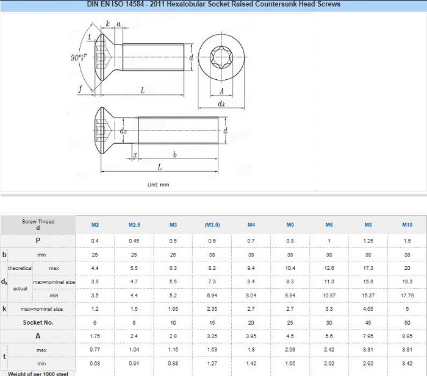Select the Screw Thread d header cell

coord(38,225)
